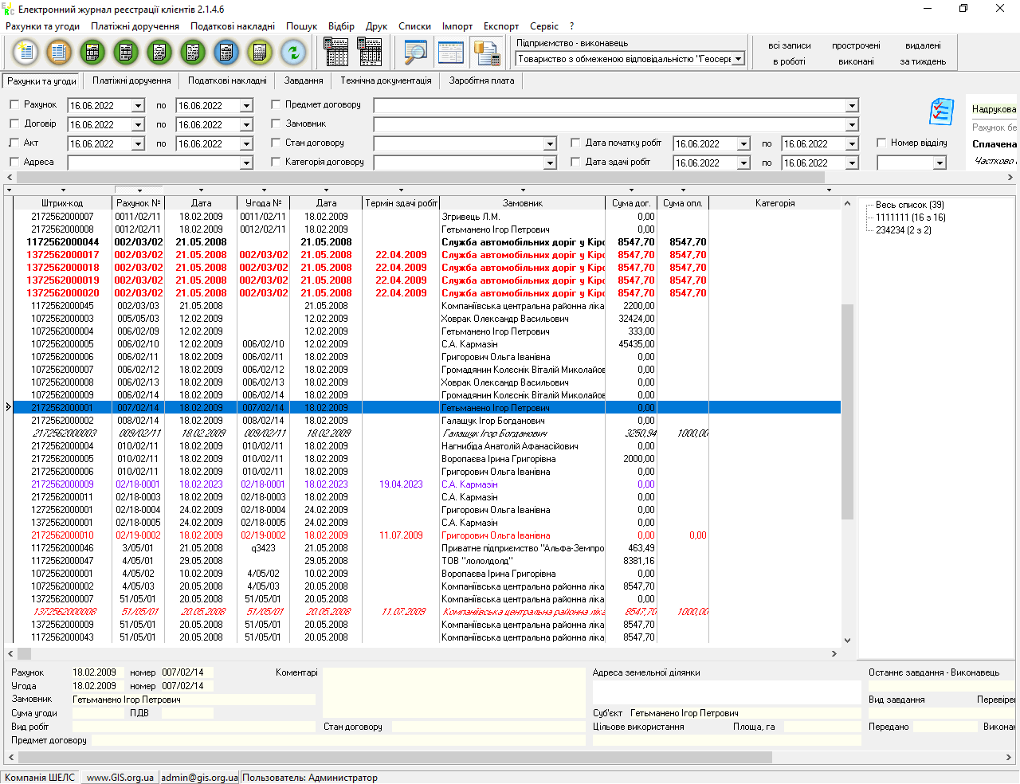Open the magnifier search window icon
This screenshot has height=784, width=1020.
415,53
